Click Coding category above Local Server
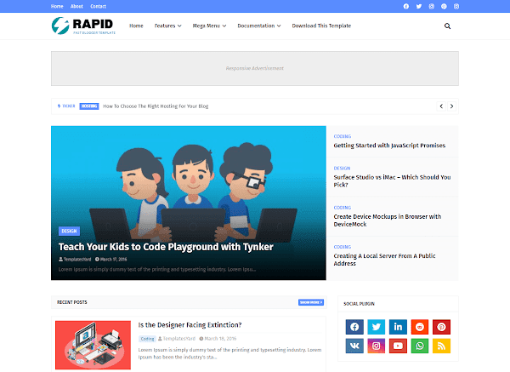The width and height of the screenshot is (510, 372). (x=343, y=247)
